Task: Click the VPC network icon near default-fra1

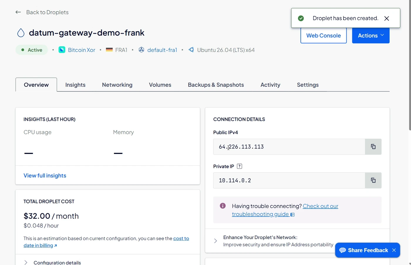Action: [141, 50]
